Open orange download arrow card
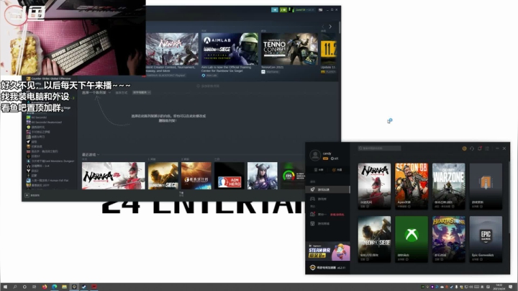The image size is (518, 291). click(486, 186)
